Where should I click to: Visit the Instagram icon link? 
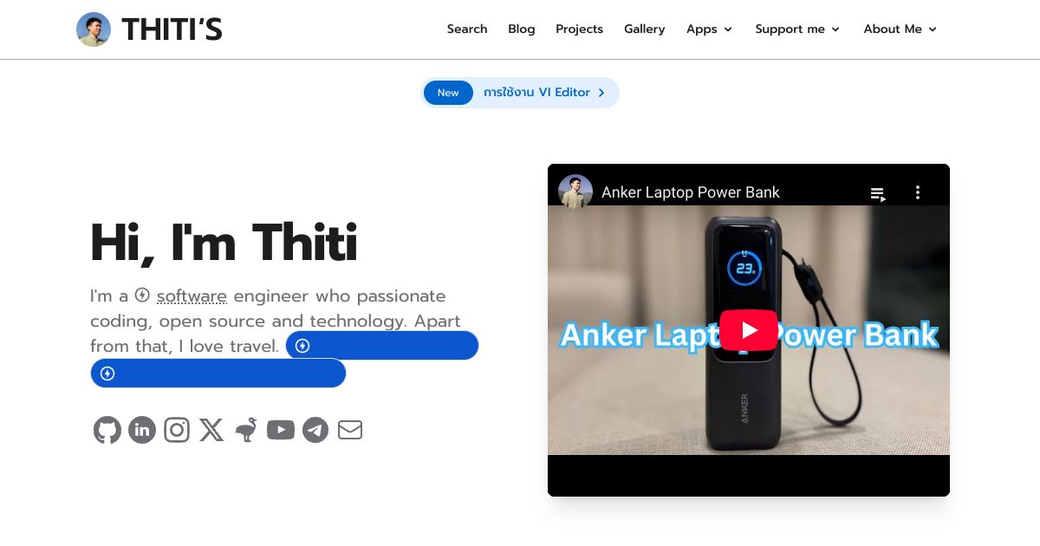click(177, 430)
